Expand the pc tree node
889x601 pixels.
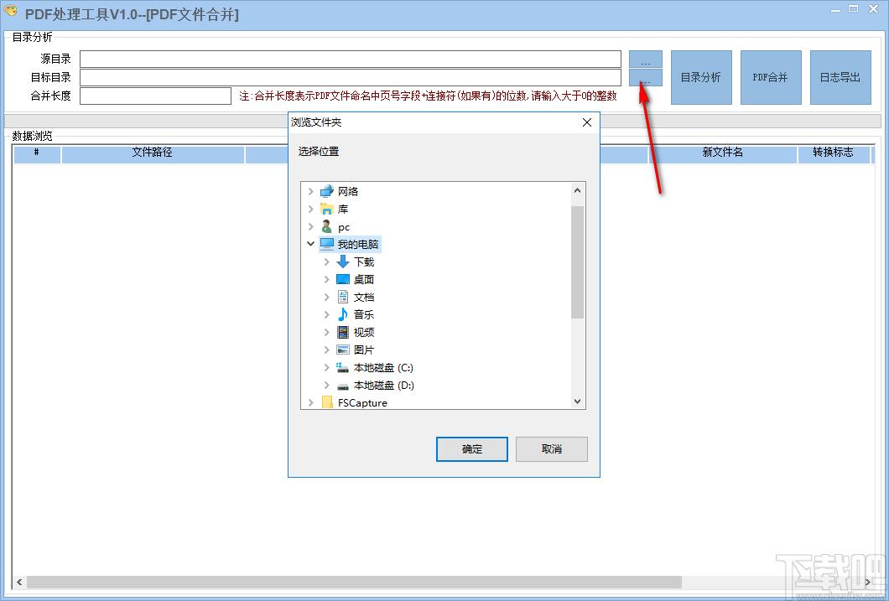(x=310, y=226)
